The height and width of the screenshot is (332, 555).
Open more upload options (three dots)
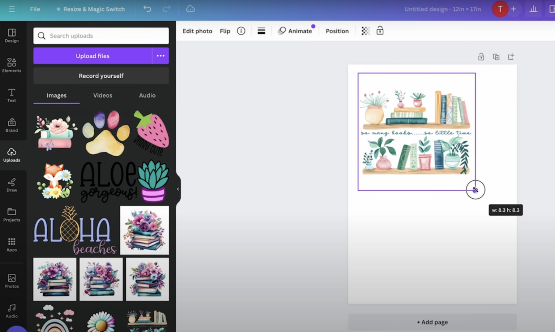coord(161,56)
